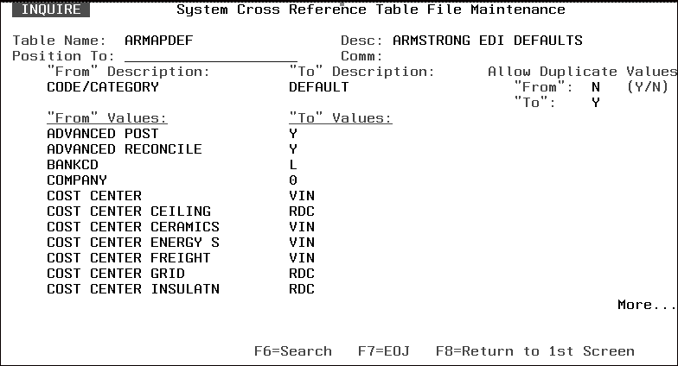Click the Allow Duplicate "From" value N

(596, 87)
